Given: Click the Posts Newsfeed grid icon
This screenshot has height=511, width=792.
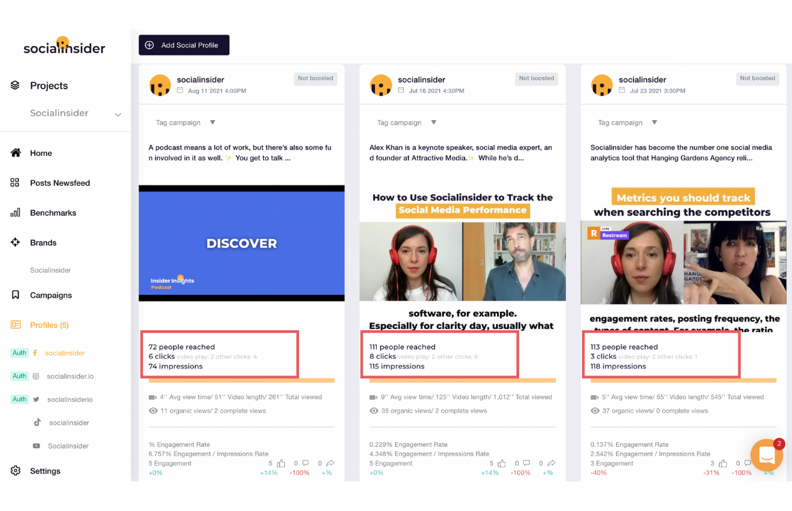Looking at the screenshot, I should click(x=15, y=183).
